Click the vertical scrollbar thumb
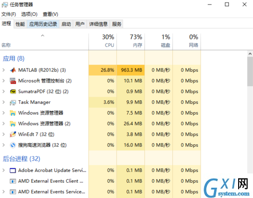The height and width of the screenshot is (198, 253). click(250, 72)
